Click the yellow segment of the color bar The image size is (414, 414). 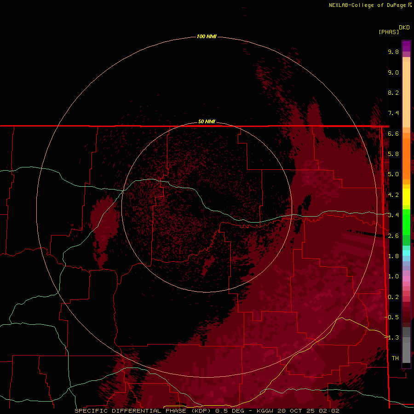tap(406, 197)
